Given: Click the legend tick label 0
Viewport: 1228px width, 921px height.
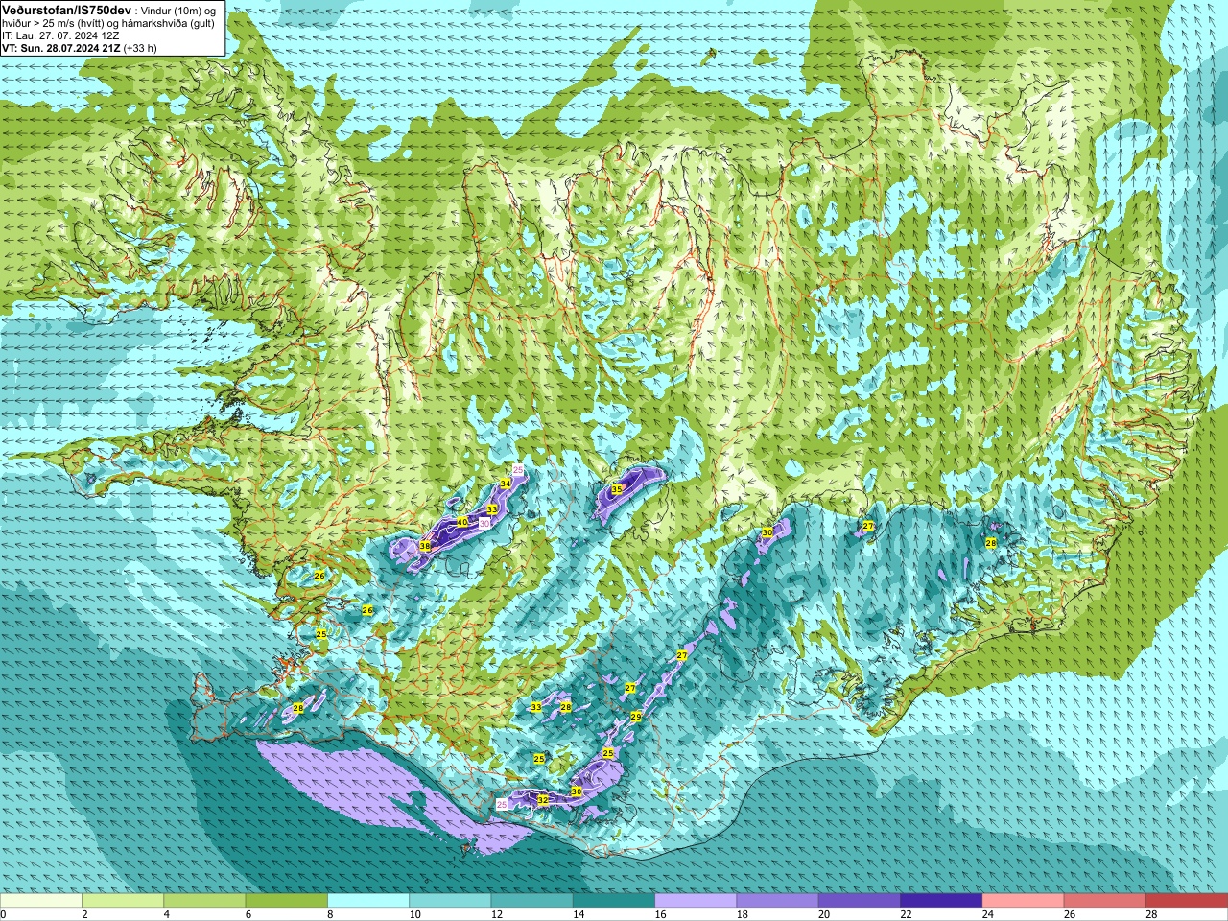Looking at the screenshot, I should [x=4, y=914].
